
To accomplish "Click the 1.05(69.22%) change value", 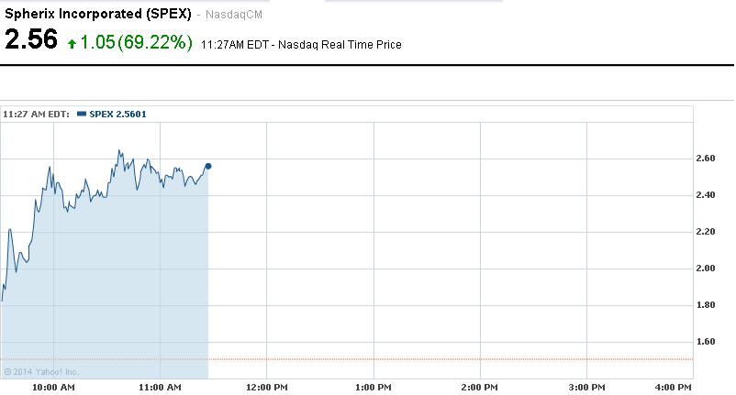I will coord(137,42).
